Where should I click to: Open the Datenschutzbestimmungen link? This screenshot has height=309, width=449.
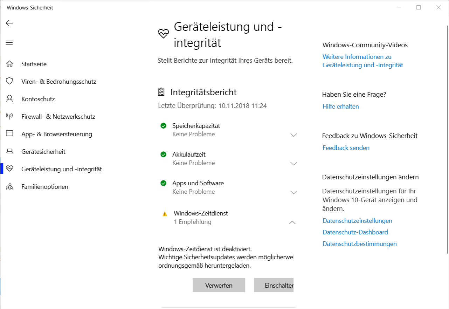[360, 244]
